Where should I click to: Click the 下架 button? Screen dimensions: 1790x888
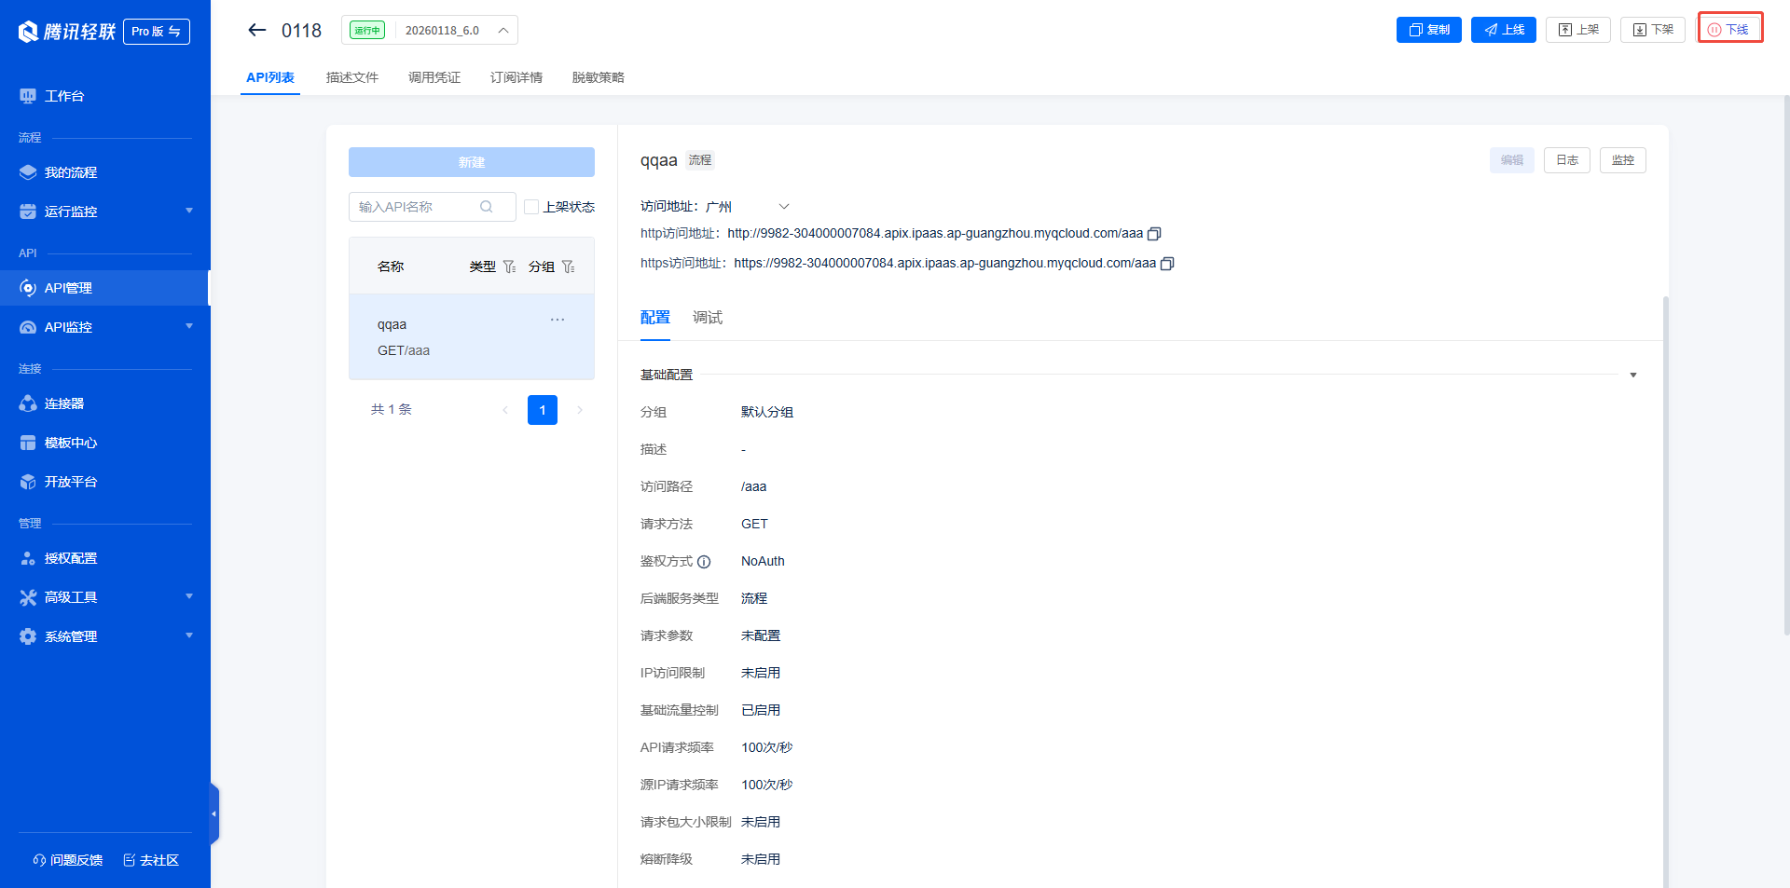point(1652,30)
